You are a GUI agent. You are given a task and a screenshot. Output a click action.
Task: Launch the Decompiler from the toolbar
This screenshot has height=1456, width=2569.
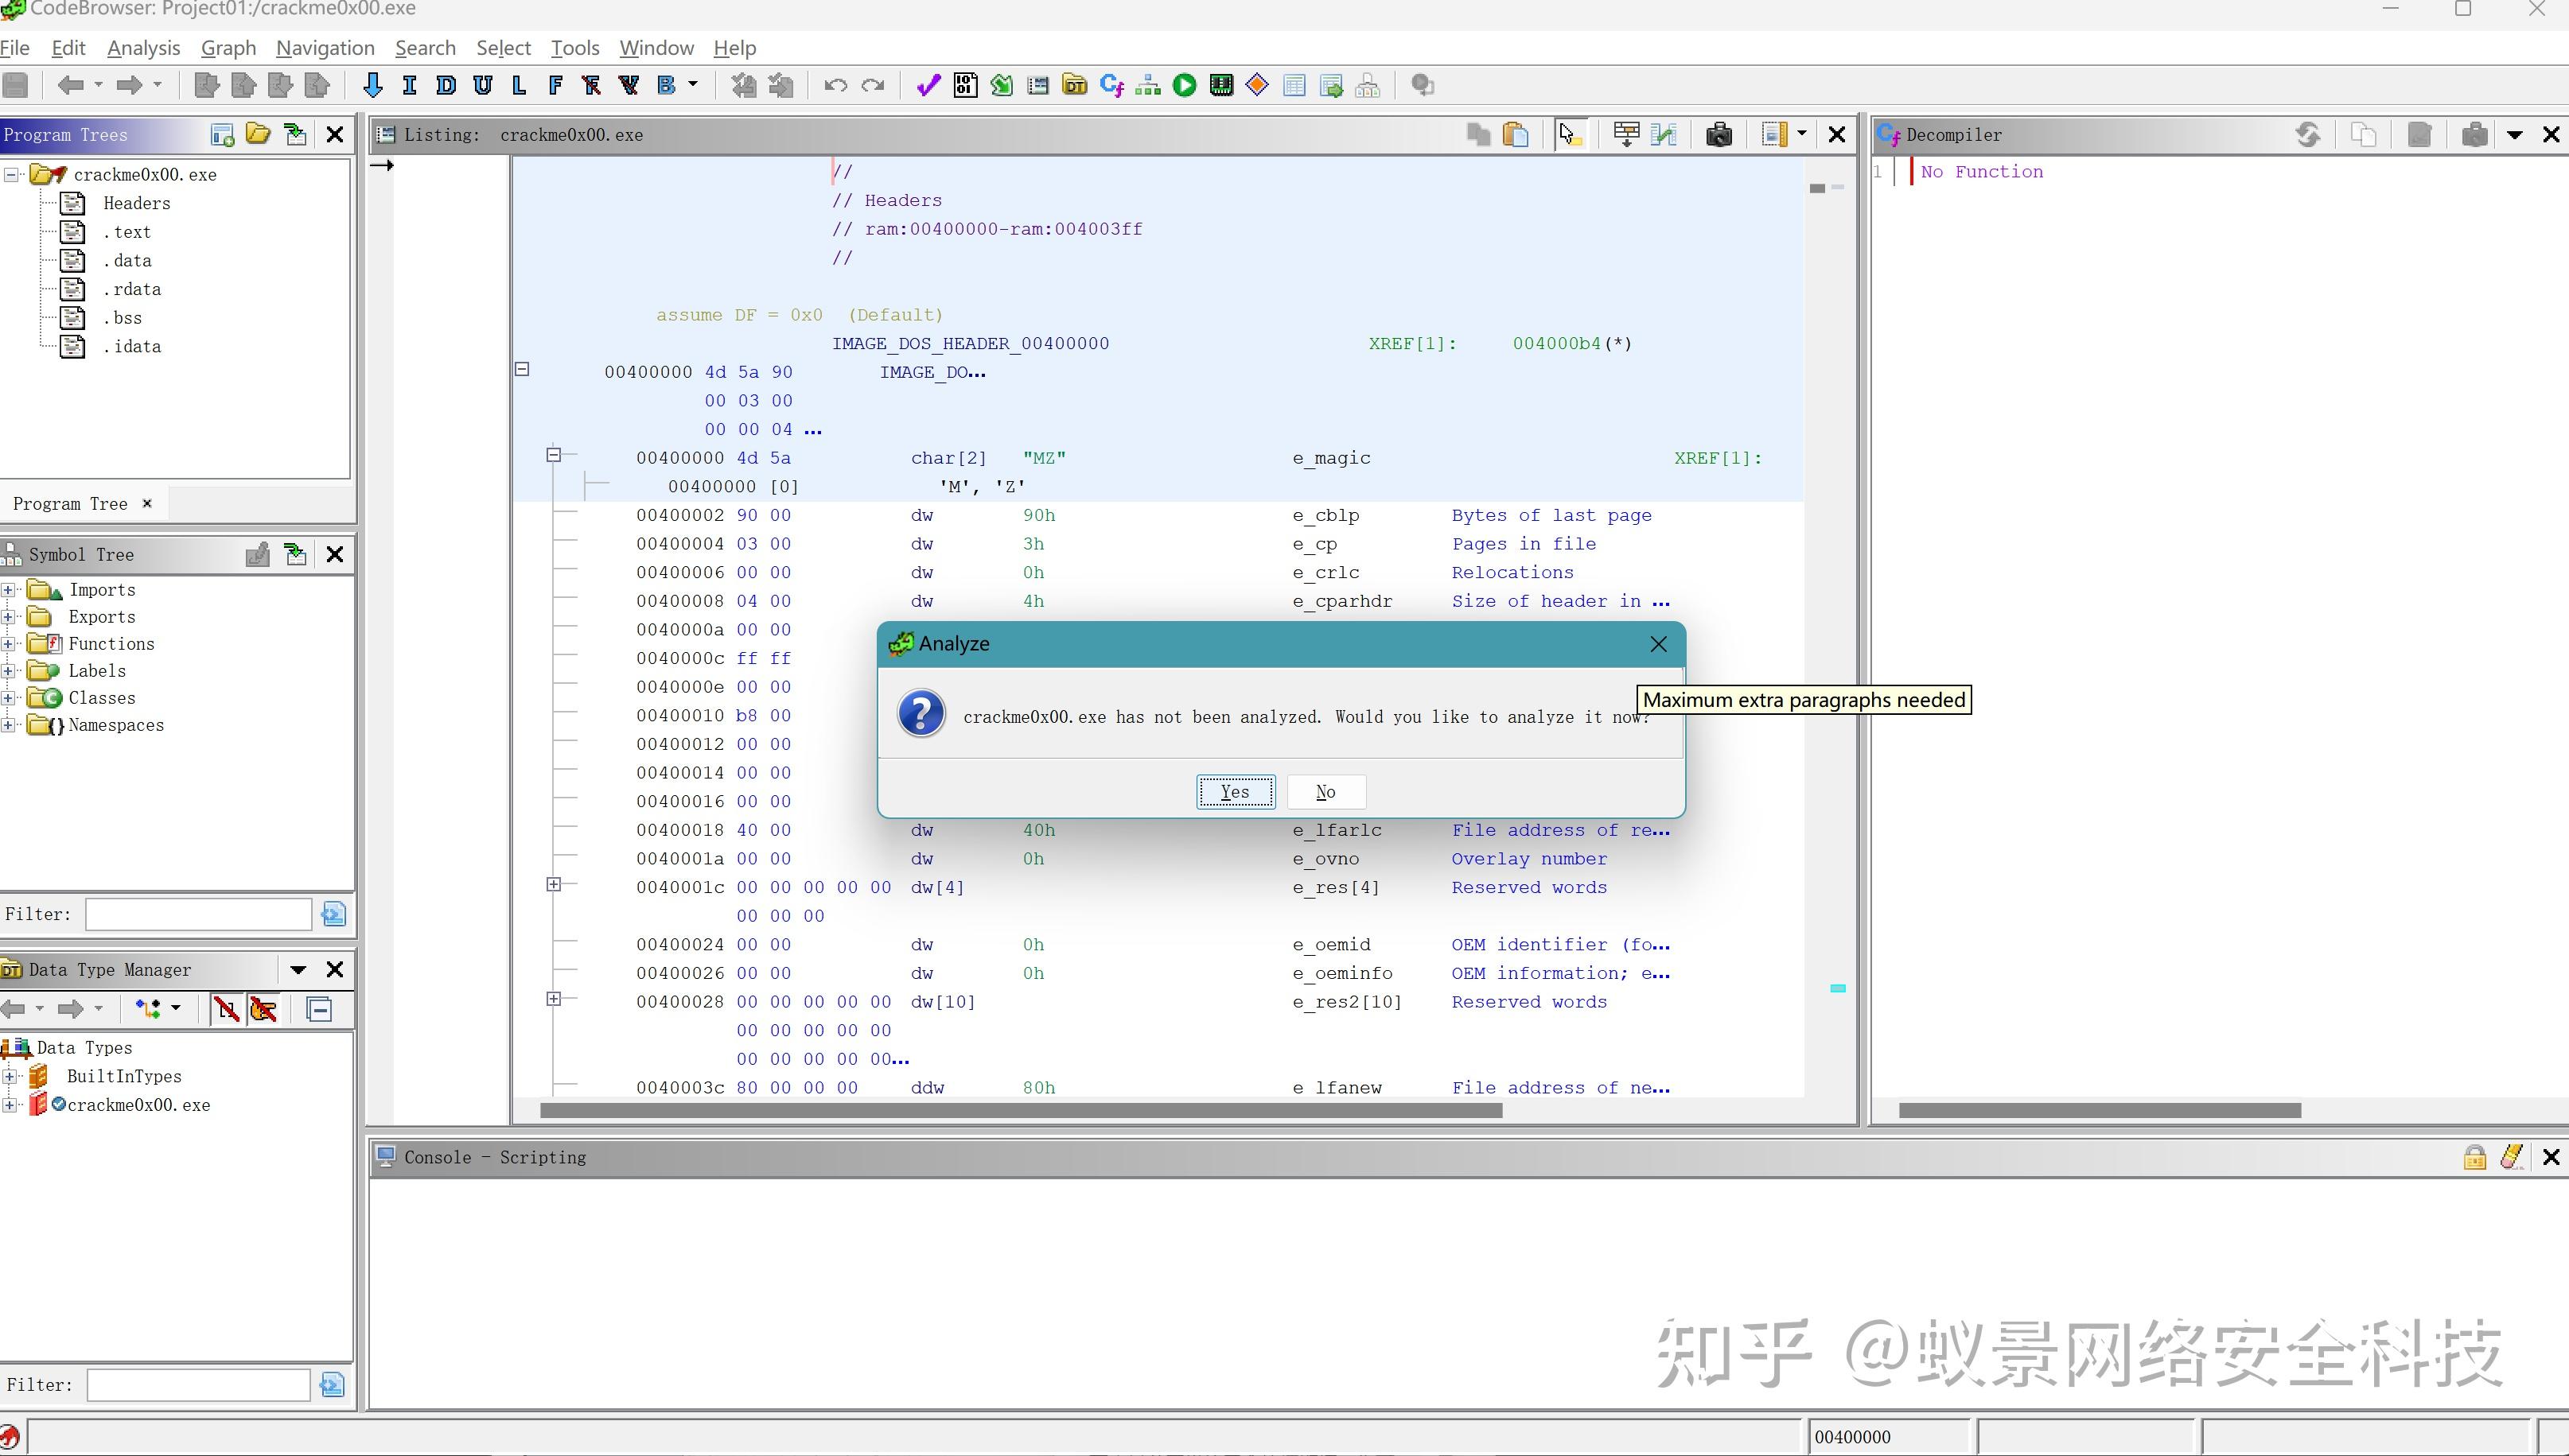click(1111, 85)
